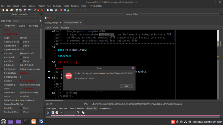This screenshot has width=223, height=125.
Task: Click the Toggle Form/Unit view icon
Action: coord(25,10)
